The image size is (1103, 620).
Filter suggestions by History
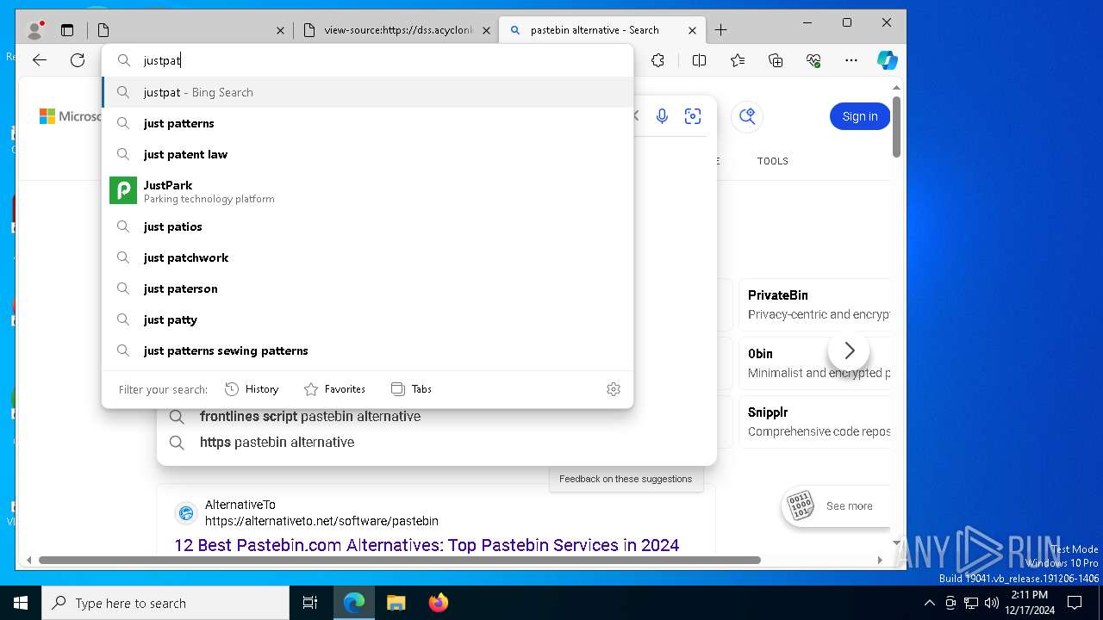pos(252,389)
